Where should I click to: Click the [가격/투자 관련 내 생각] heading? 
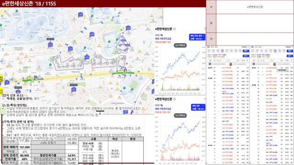pyautogui.click(x=18, y=121)
